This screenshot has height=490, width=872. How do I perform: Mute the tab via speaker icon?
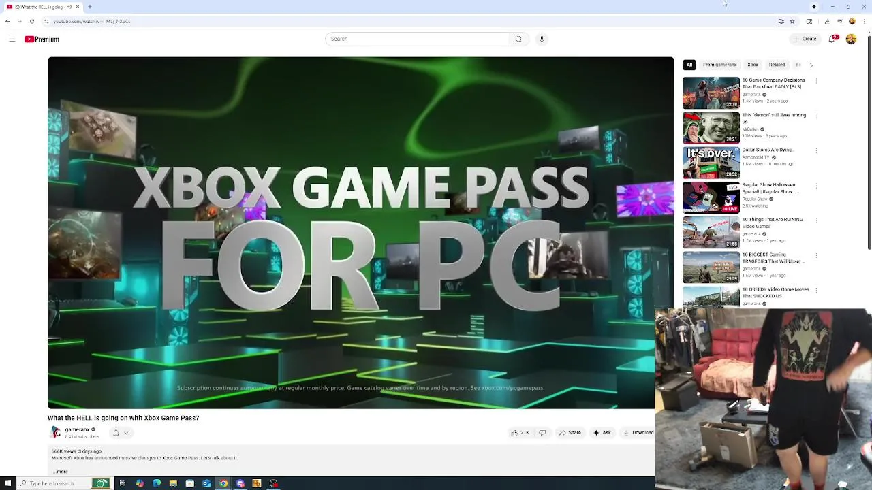click(69, 7)
